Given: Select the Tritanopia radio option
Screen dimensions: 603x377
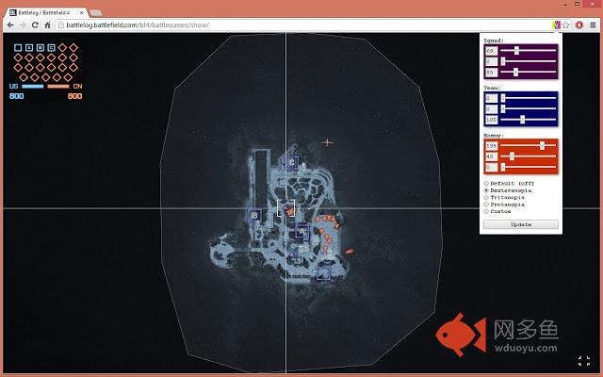Looking at the screenshot, I should click(486, 197).
